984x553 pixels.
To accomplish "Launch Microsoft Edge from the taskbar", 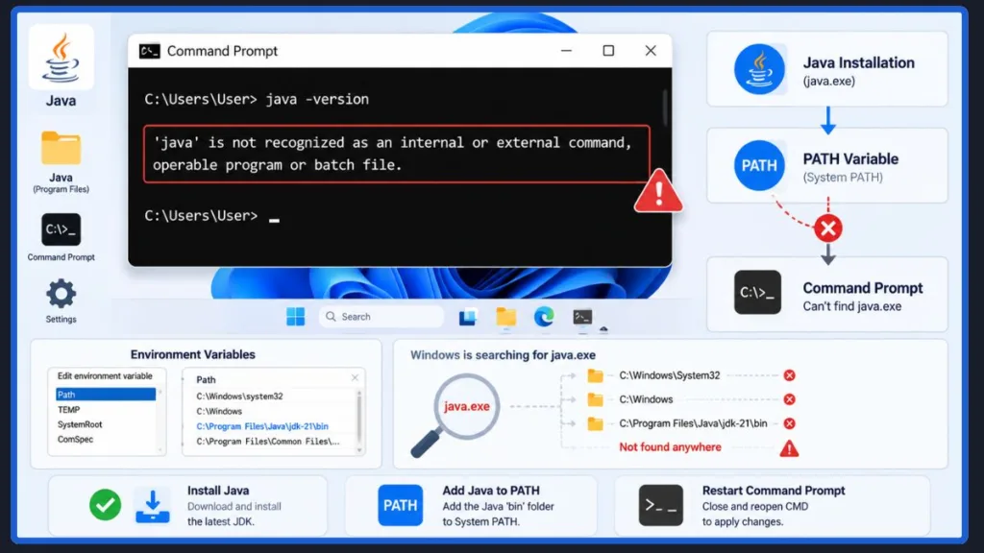I will tap(544, 317).
